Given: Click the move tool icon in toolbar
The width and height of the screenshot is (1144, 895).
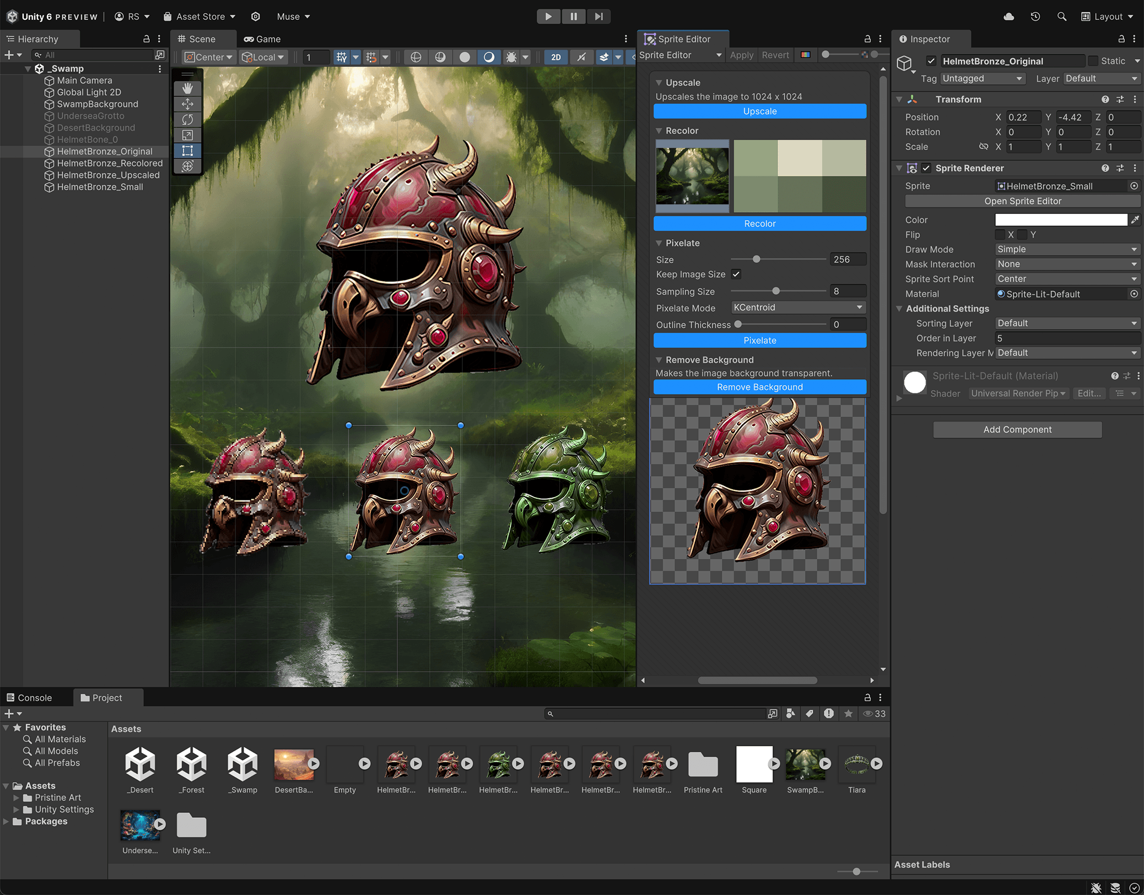Looking at the screenshot, I should (187, 104).
